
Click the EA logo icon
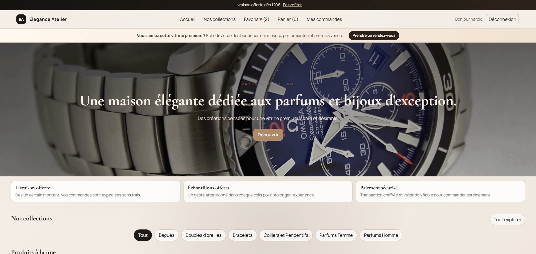coord(21,19)
